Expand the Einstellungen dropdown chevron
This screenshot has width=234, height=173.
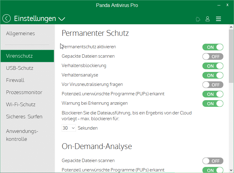[62, 19]
